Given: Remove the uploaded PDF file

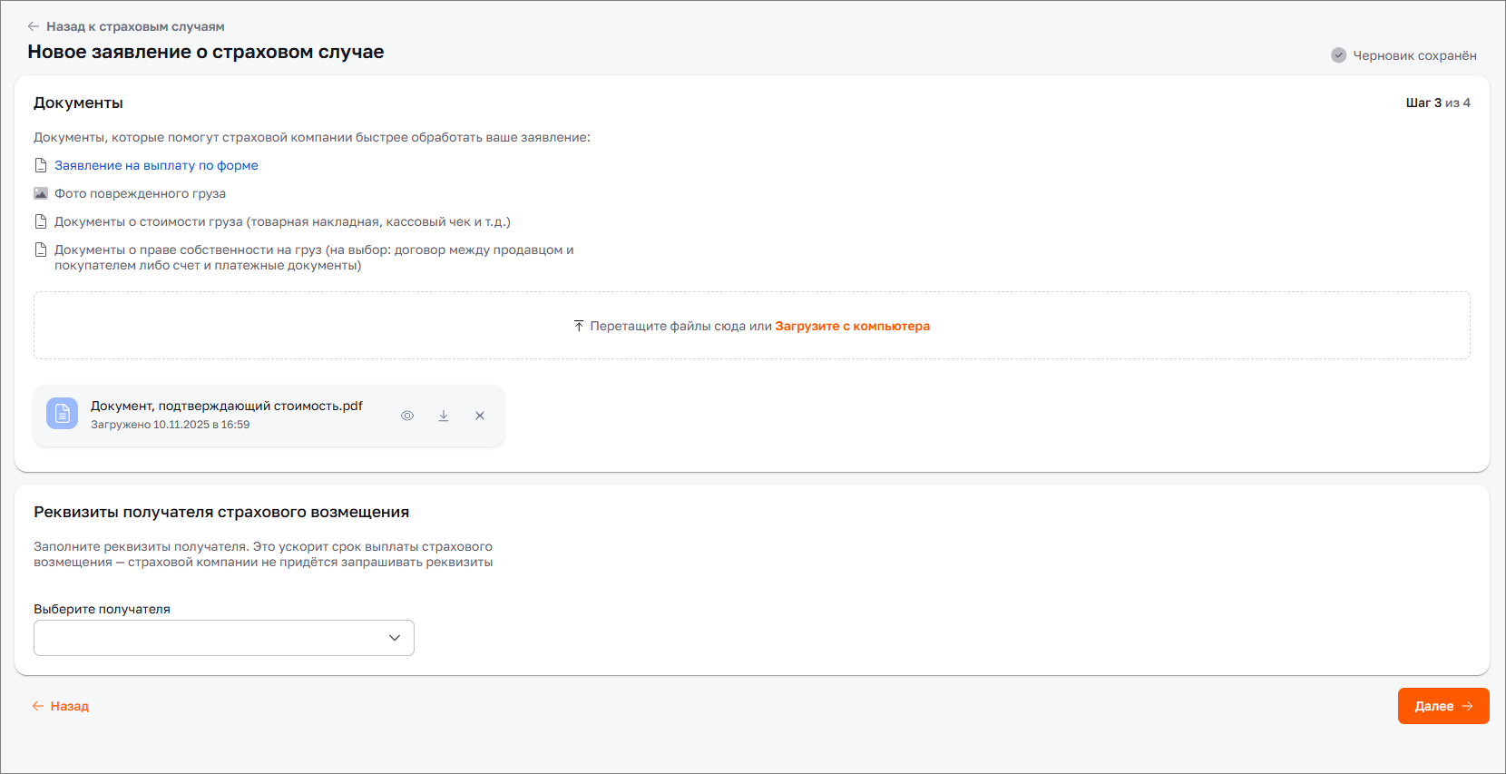Looking at the screenshot, I should pyautogui.click(x=480, y=416).
